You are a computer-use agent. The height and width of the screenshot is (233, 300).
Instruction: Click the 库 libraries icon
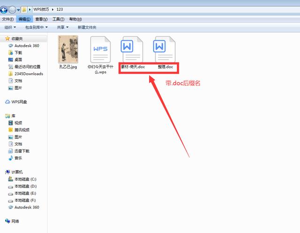pos(7,116)
